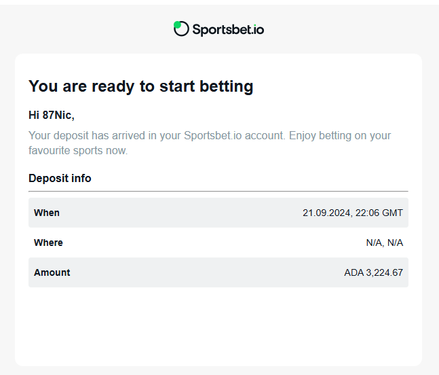Screen dimensions: 439x375
Task: Click the 'When' row label
Action: (x=47, y=213)
